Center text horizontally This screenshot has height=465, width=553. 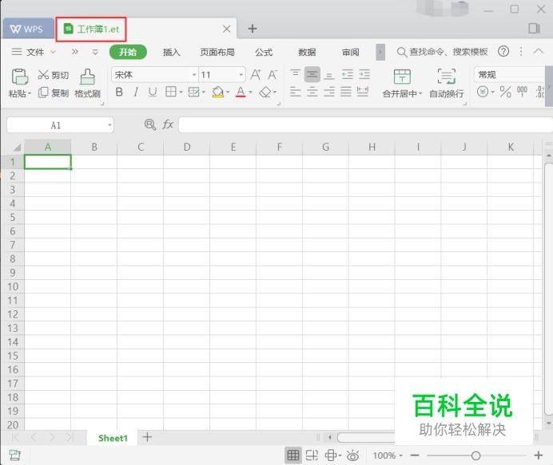tap(312, 92)
